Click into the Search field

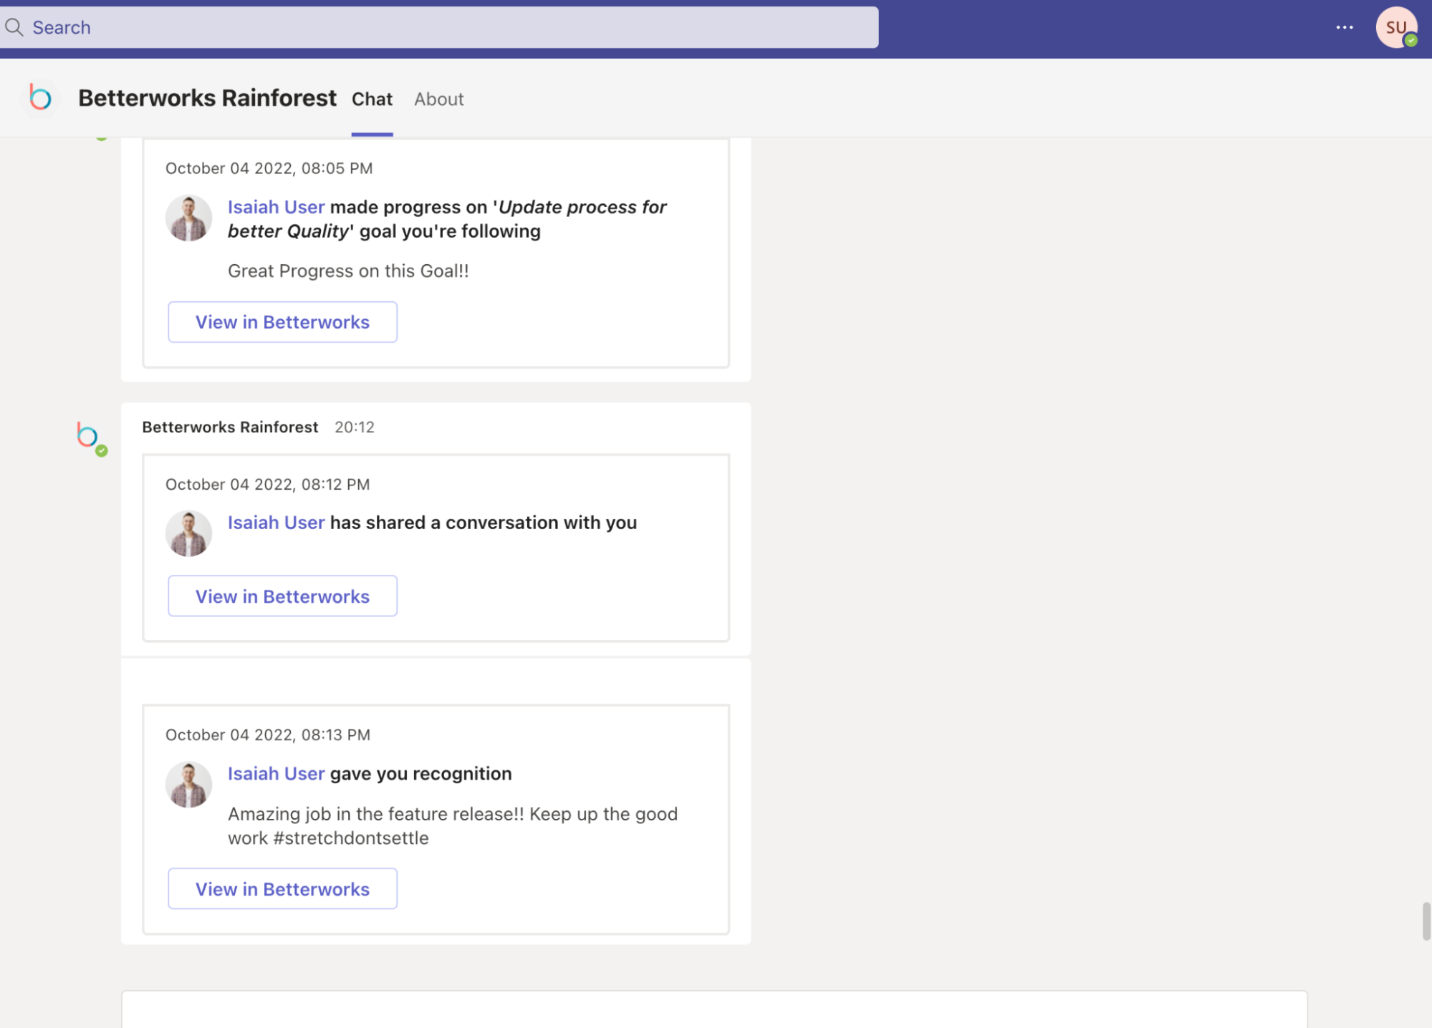438,27
